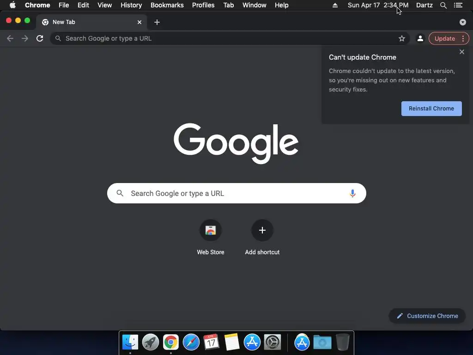Open the tab search dropdown arrow

462,22
